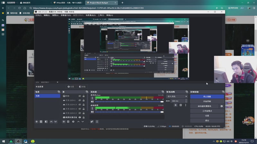Open OBS 停靠窗口(D) menu

pos(66,15)
